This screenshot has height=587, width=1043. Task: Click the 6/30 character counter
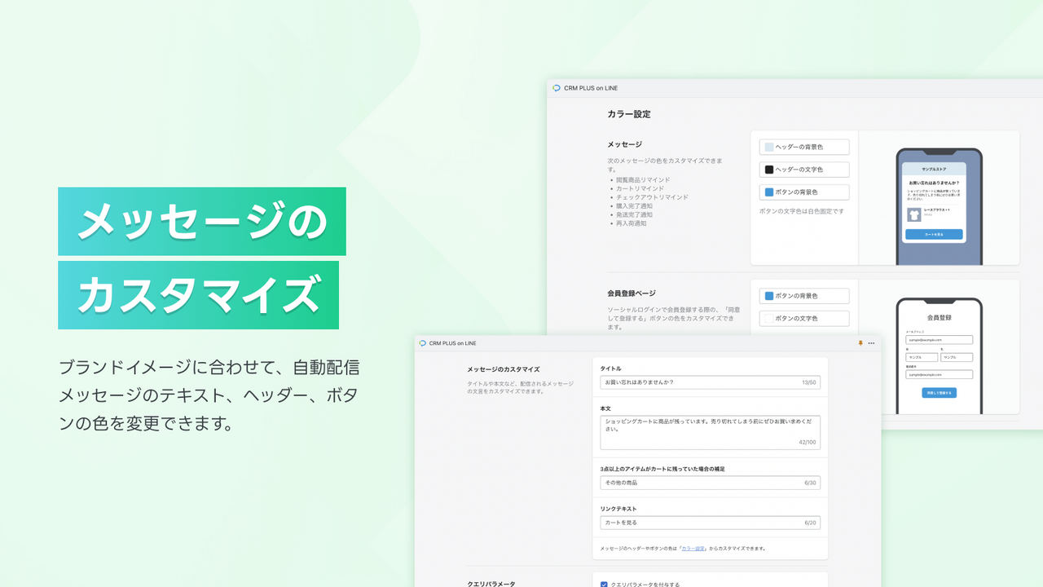click(810, 483)
